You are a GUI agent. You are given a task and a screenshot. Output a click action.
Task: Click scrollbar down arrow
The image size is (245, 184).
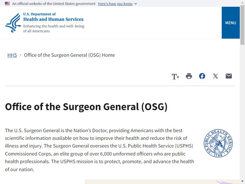click(x=242, y=181)
